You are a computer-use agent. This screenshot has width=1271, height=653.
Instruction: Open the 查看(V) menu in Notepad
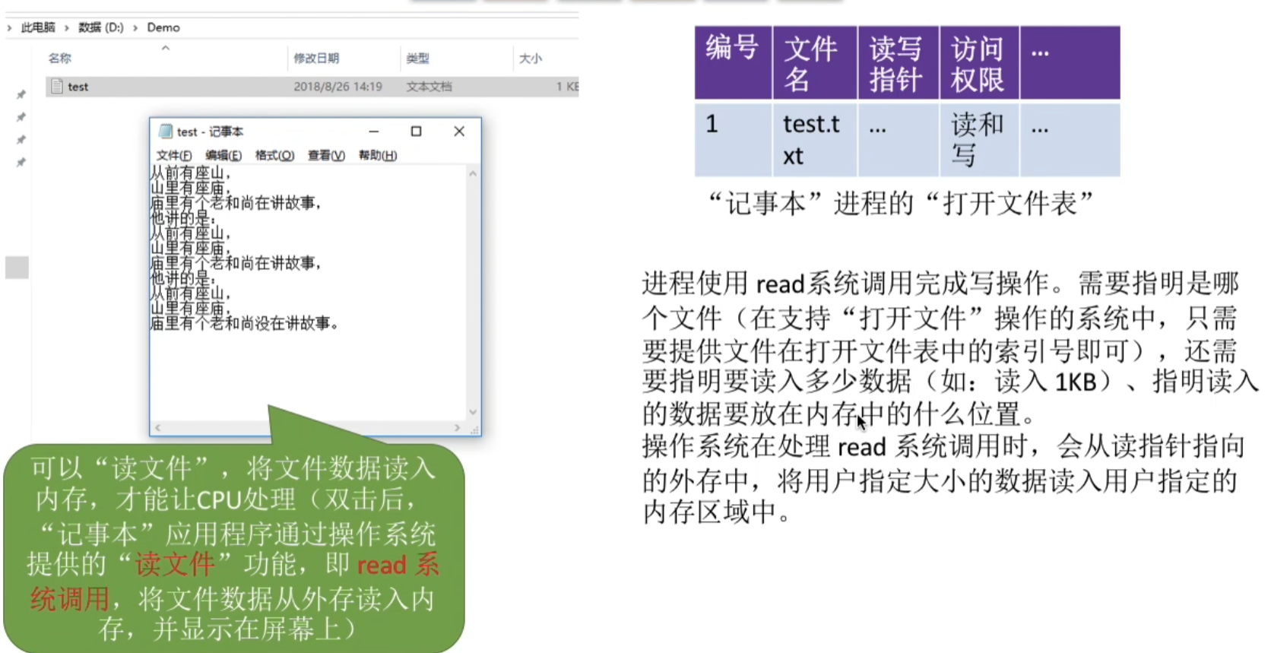[326, 155]
